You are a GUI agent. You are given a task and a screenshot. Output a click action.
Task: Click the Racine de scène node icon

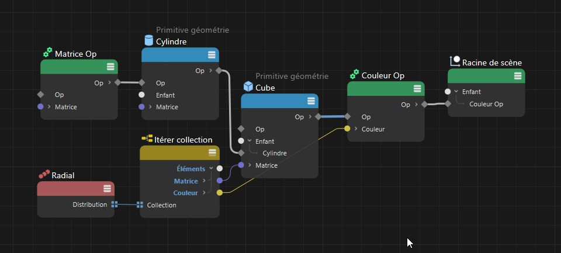click(455, 61)
